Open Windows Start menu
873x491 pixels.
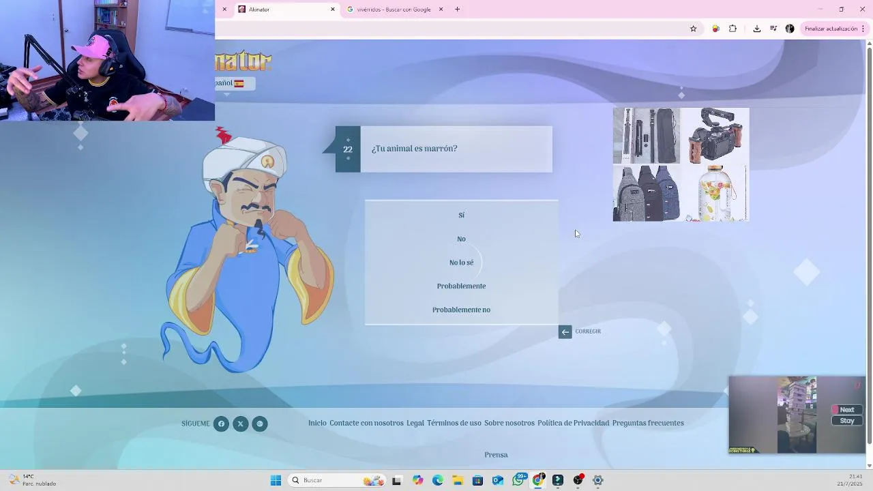[276, 480]
